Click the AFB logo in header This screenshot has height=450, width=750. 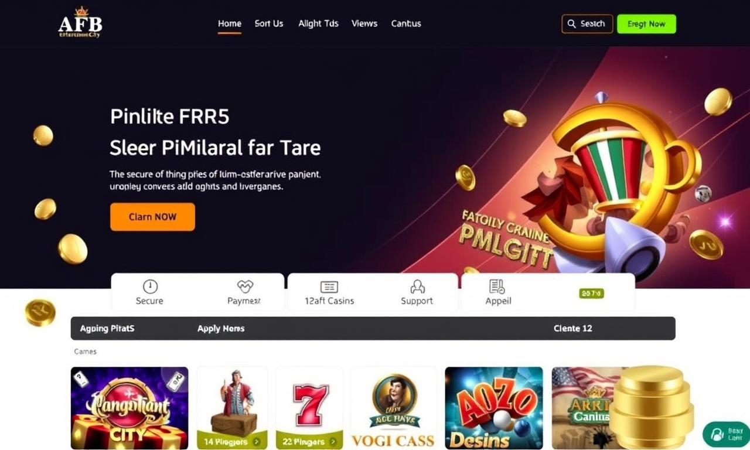pos(80,23)
